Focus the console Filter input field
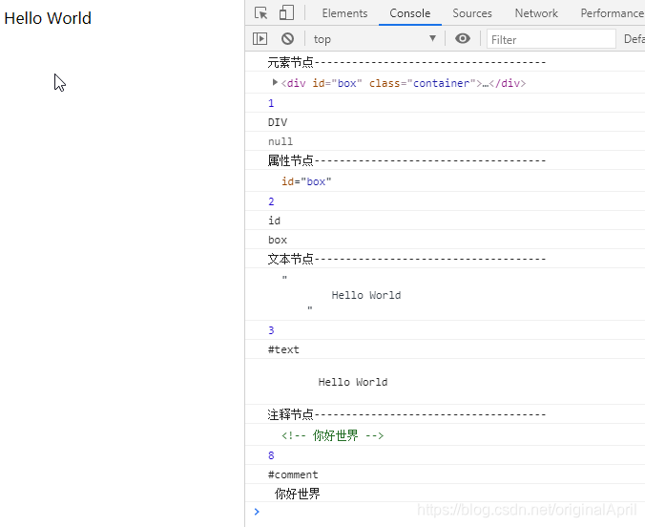Viewport: 645px width, 527px height. (x=551, y=39)
